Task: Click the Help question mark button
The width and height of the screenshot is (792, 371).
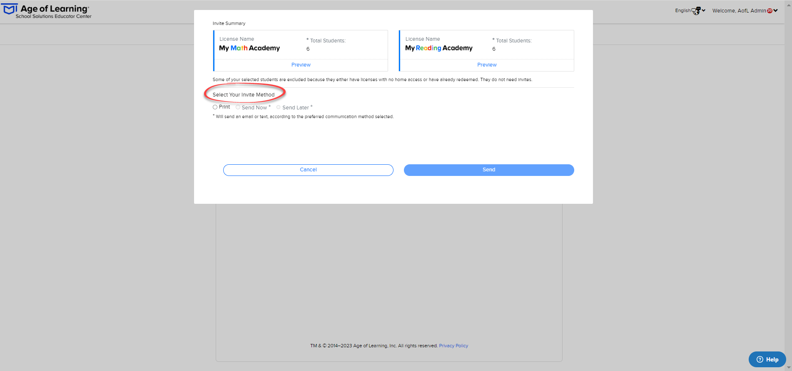Action: [767, 359]
